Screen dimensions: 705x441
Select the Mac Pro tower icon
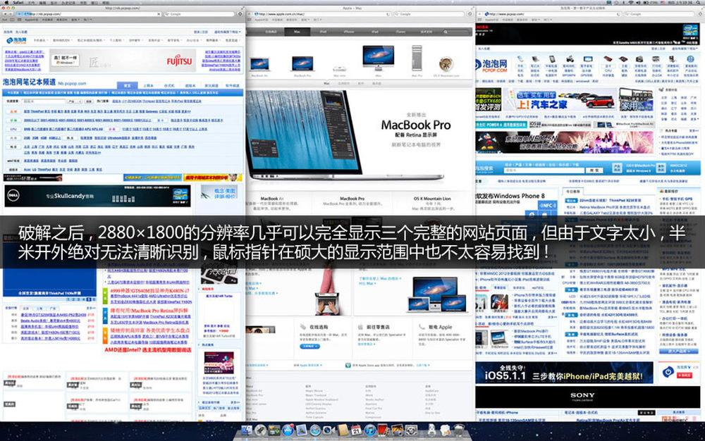click(417, 58)
